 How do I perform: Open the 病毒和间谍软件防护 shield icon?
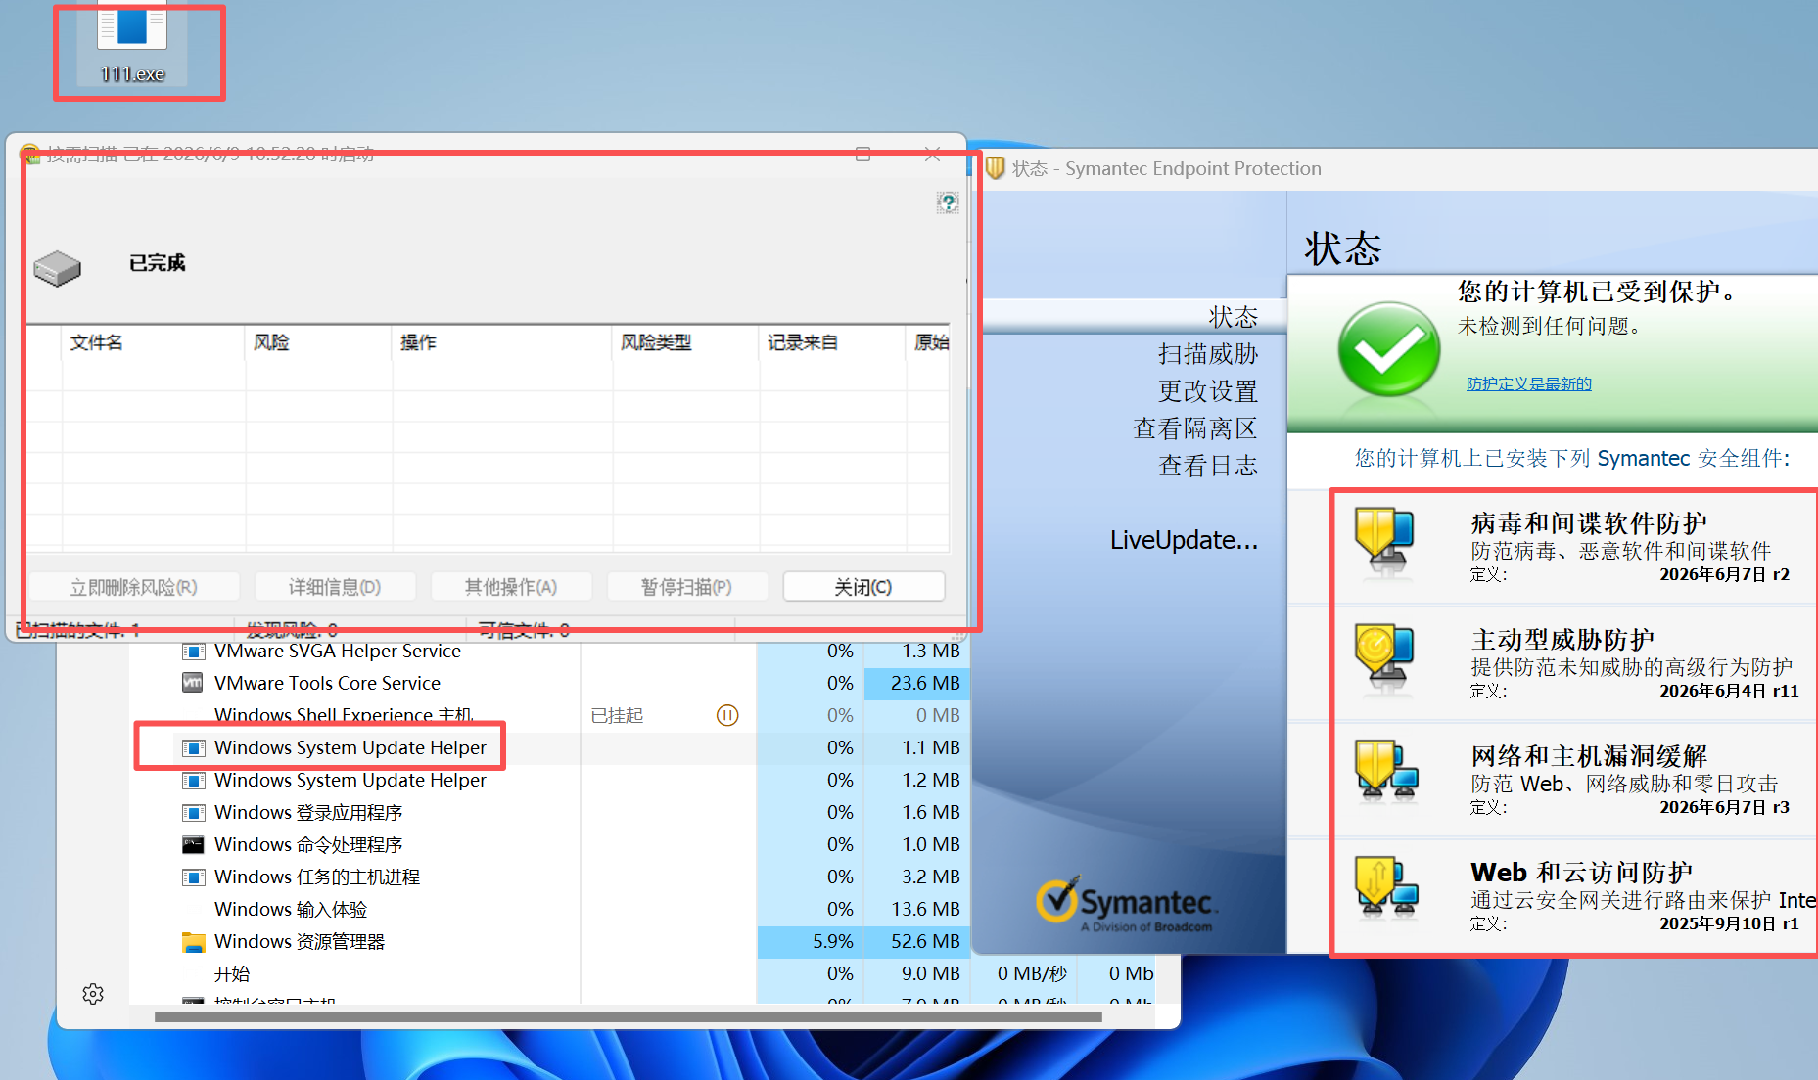pos(1384,540)
